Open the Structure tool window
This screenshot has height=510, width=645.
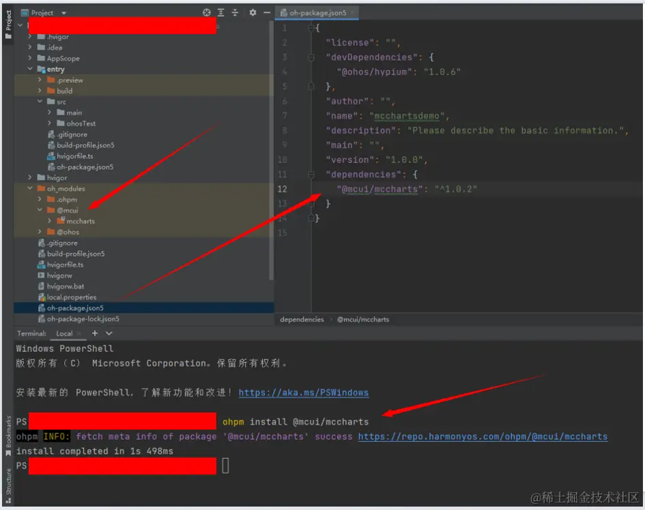(8, 486)
